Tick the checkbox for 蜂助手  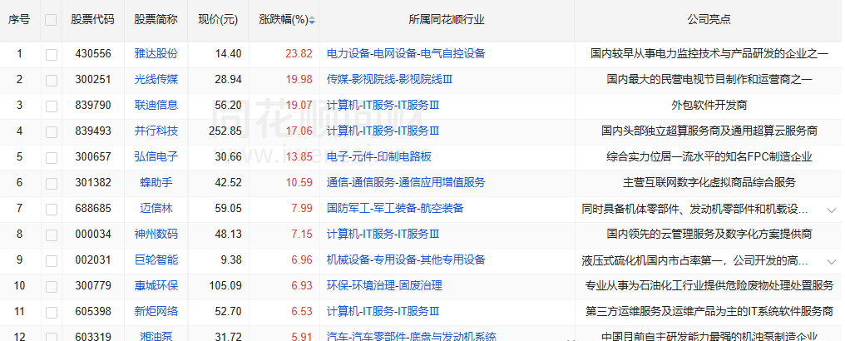(x=52, y=184)
